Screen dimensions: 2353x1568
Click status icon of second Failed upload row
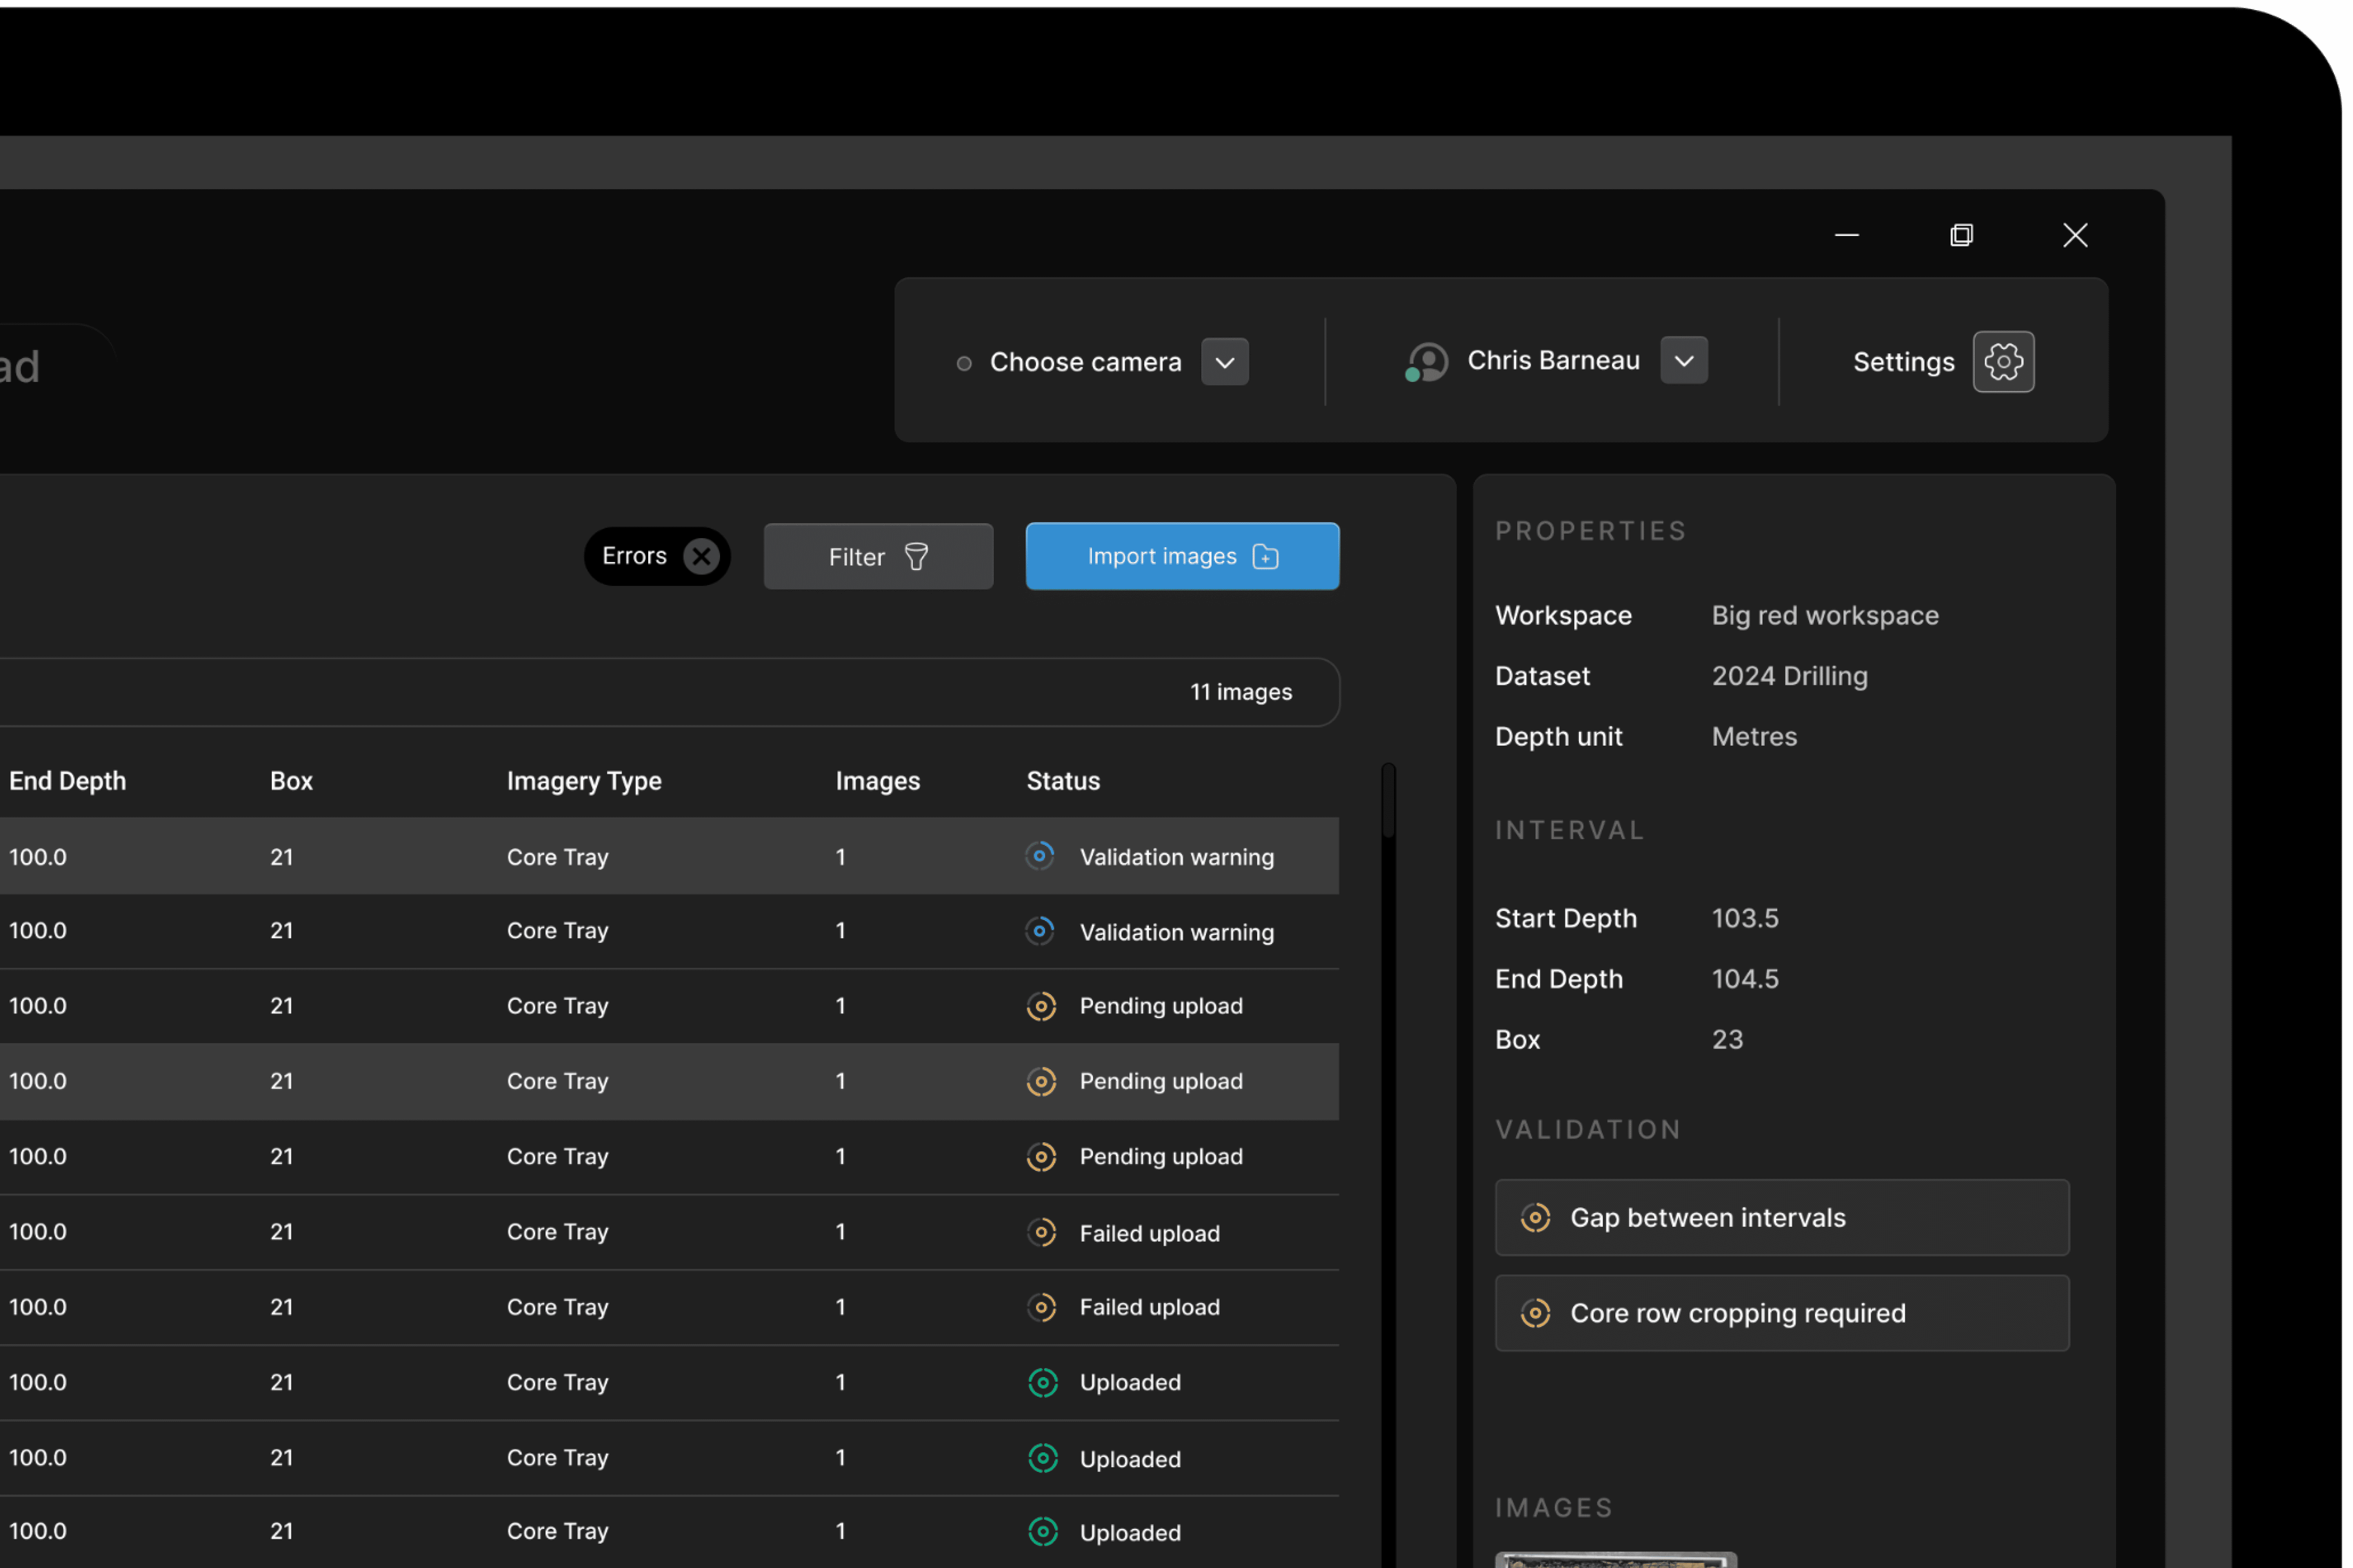click(1042, 1307)
